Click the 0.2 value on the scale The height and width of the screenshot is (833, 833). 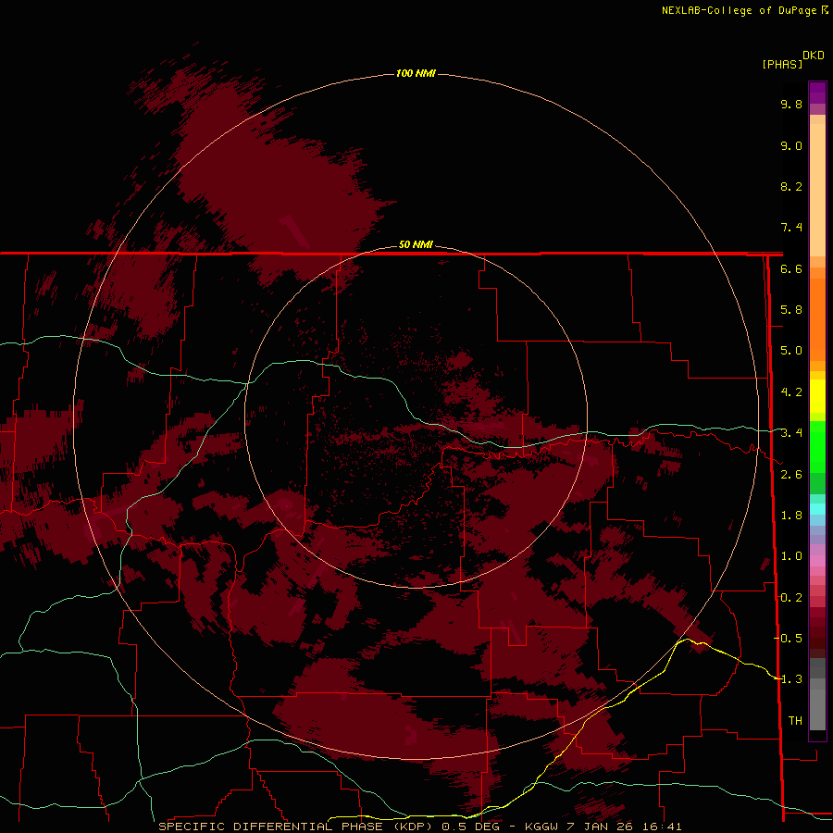[791, 597]
